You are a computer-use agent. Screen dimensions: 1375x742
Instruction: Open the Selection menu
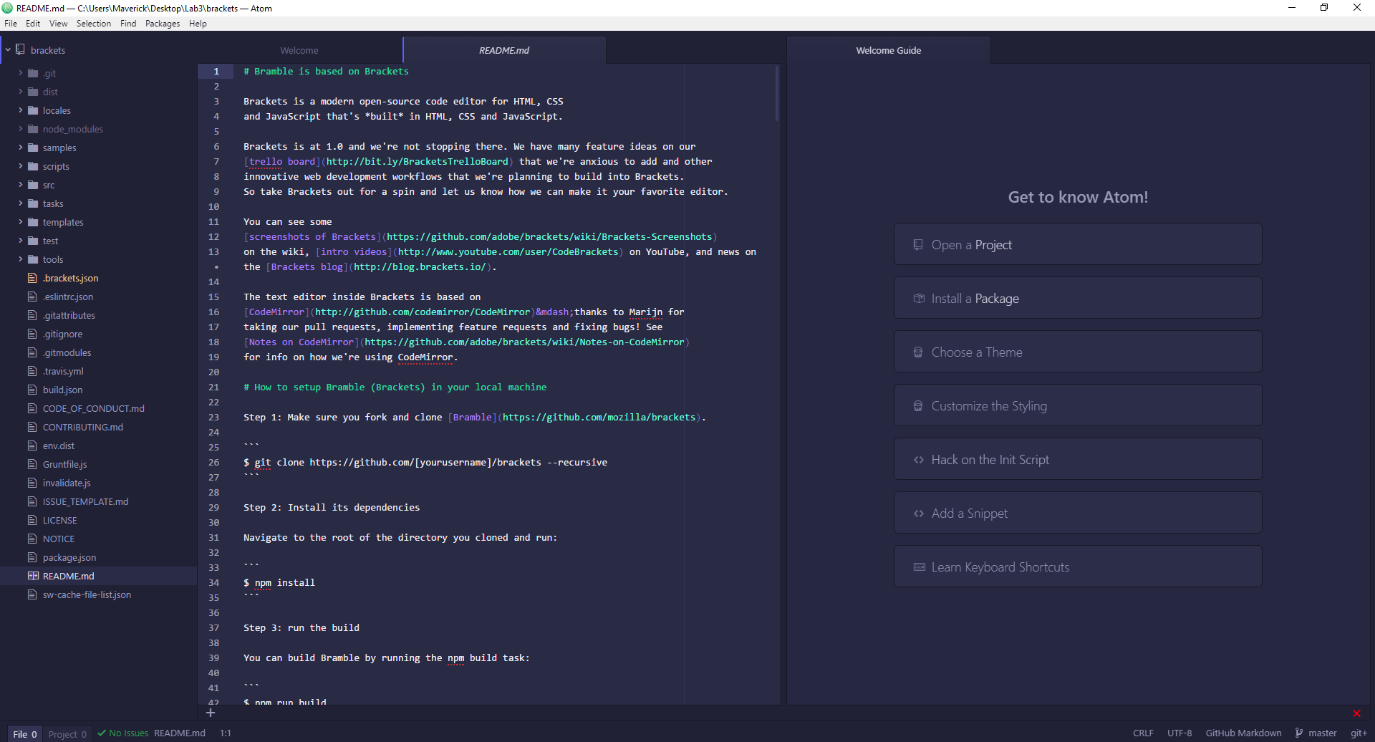tap(94, 24)
